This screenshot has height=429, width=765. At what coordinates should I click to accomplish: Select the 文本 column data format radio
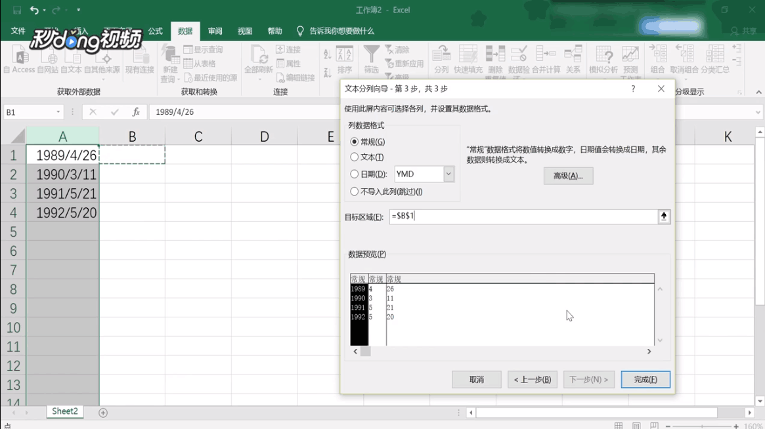pyautogui.click(x=355, y=157)
